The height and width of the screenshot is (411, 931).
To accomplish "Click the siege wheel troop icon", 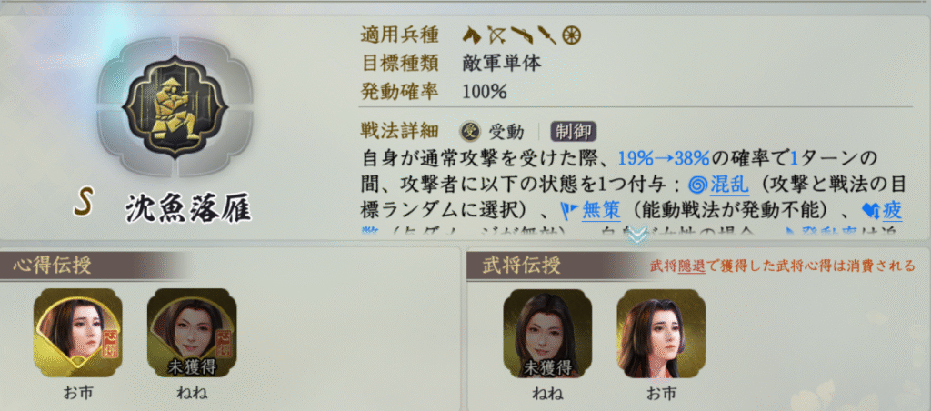I will pos(571,35).
